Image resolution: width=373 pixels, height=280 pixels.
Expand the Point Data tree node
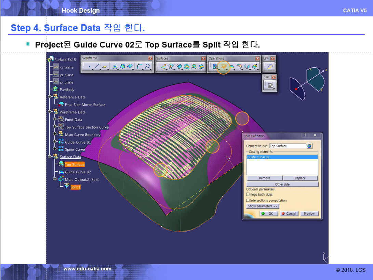tap(55, 120)
